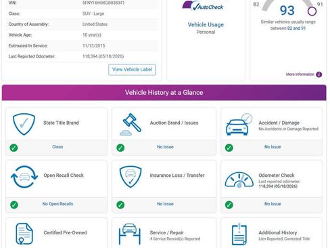This screenshot has height=248, width=330.
Task: Click green checkmark beside No Open Recalls
Action: pos(14,205)
